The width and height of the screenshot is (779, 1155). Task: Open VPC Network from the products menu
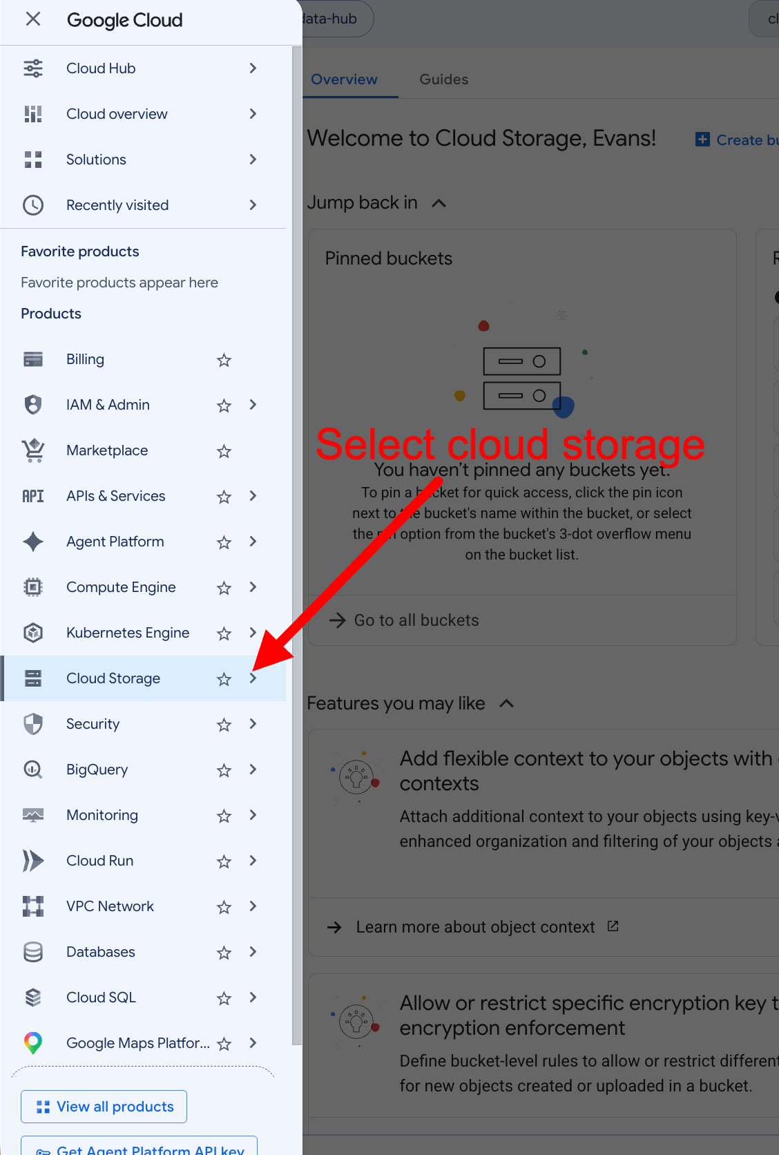[110, 906]
